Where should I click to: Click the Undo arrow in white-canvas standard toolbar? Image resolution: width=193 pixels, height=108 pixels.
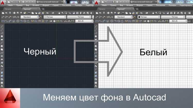pyautogui.click(x=142, y=13)
